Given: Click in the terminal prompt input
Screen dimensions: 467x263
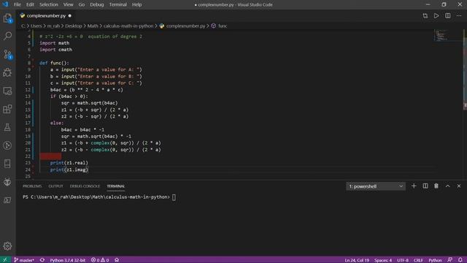Looking at the screenshot, I should click(174, 197).
